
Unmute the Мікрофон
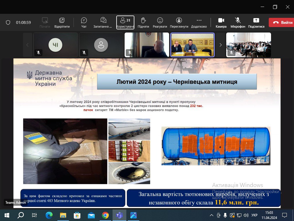point(238,22)
